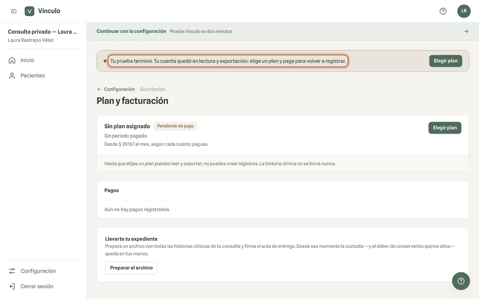Collapse the sidebar with the panel icon
479x299 pixels.
point(14,11)
